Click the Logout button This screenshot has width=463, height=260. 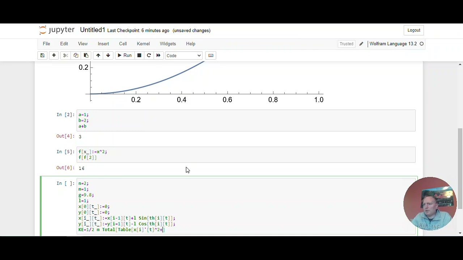coord(414,30)
